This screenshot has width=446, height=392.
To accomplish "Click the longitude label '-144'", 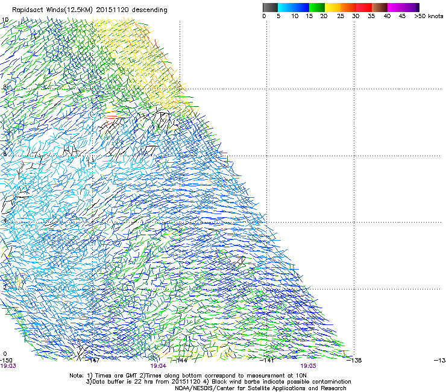I will [180, 361].
